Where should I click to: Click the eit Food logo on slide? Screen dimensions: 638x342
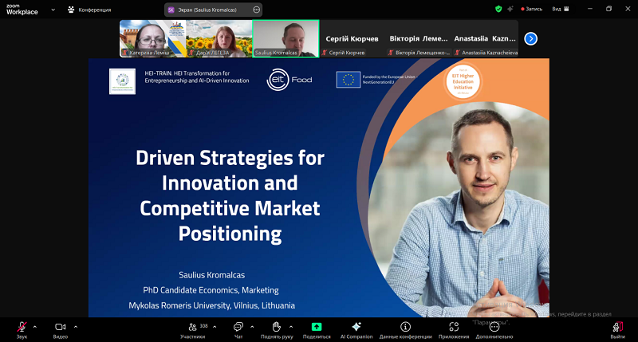coord(289,80)
